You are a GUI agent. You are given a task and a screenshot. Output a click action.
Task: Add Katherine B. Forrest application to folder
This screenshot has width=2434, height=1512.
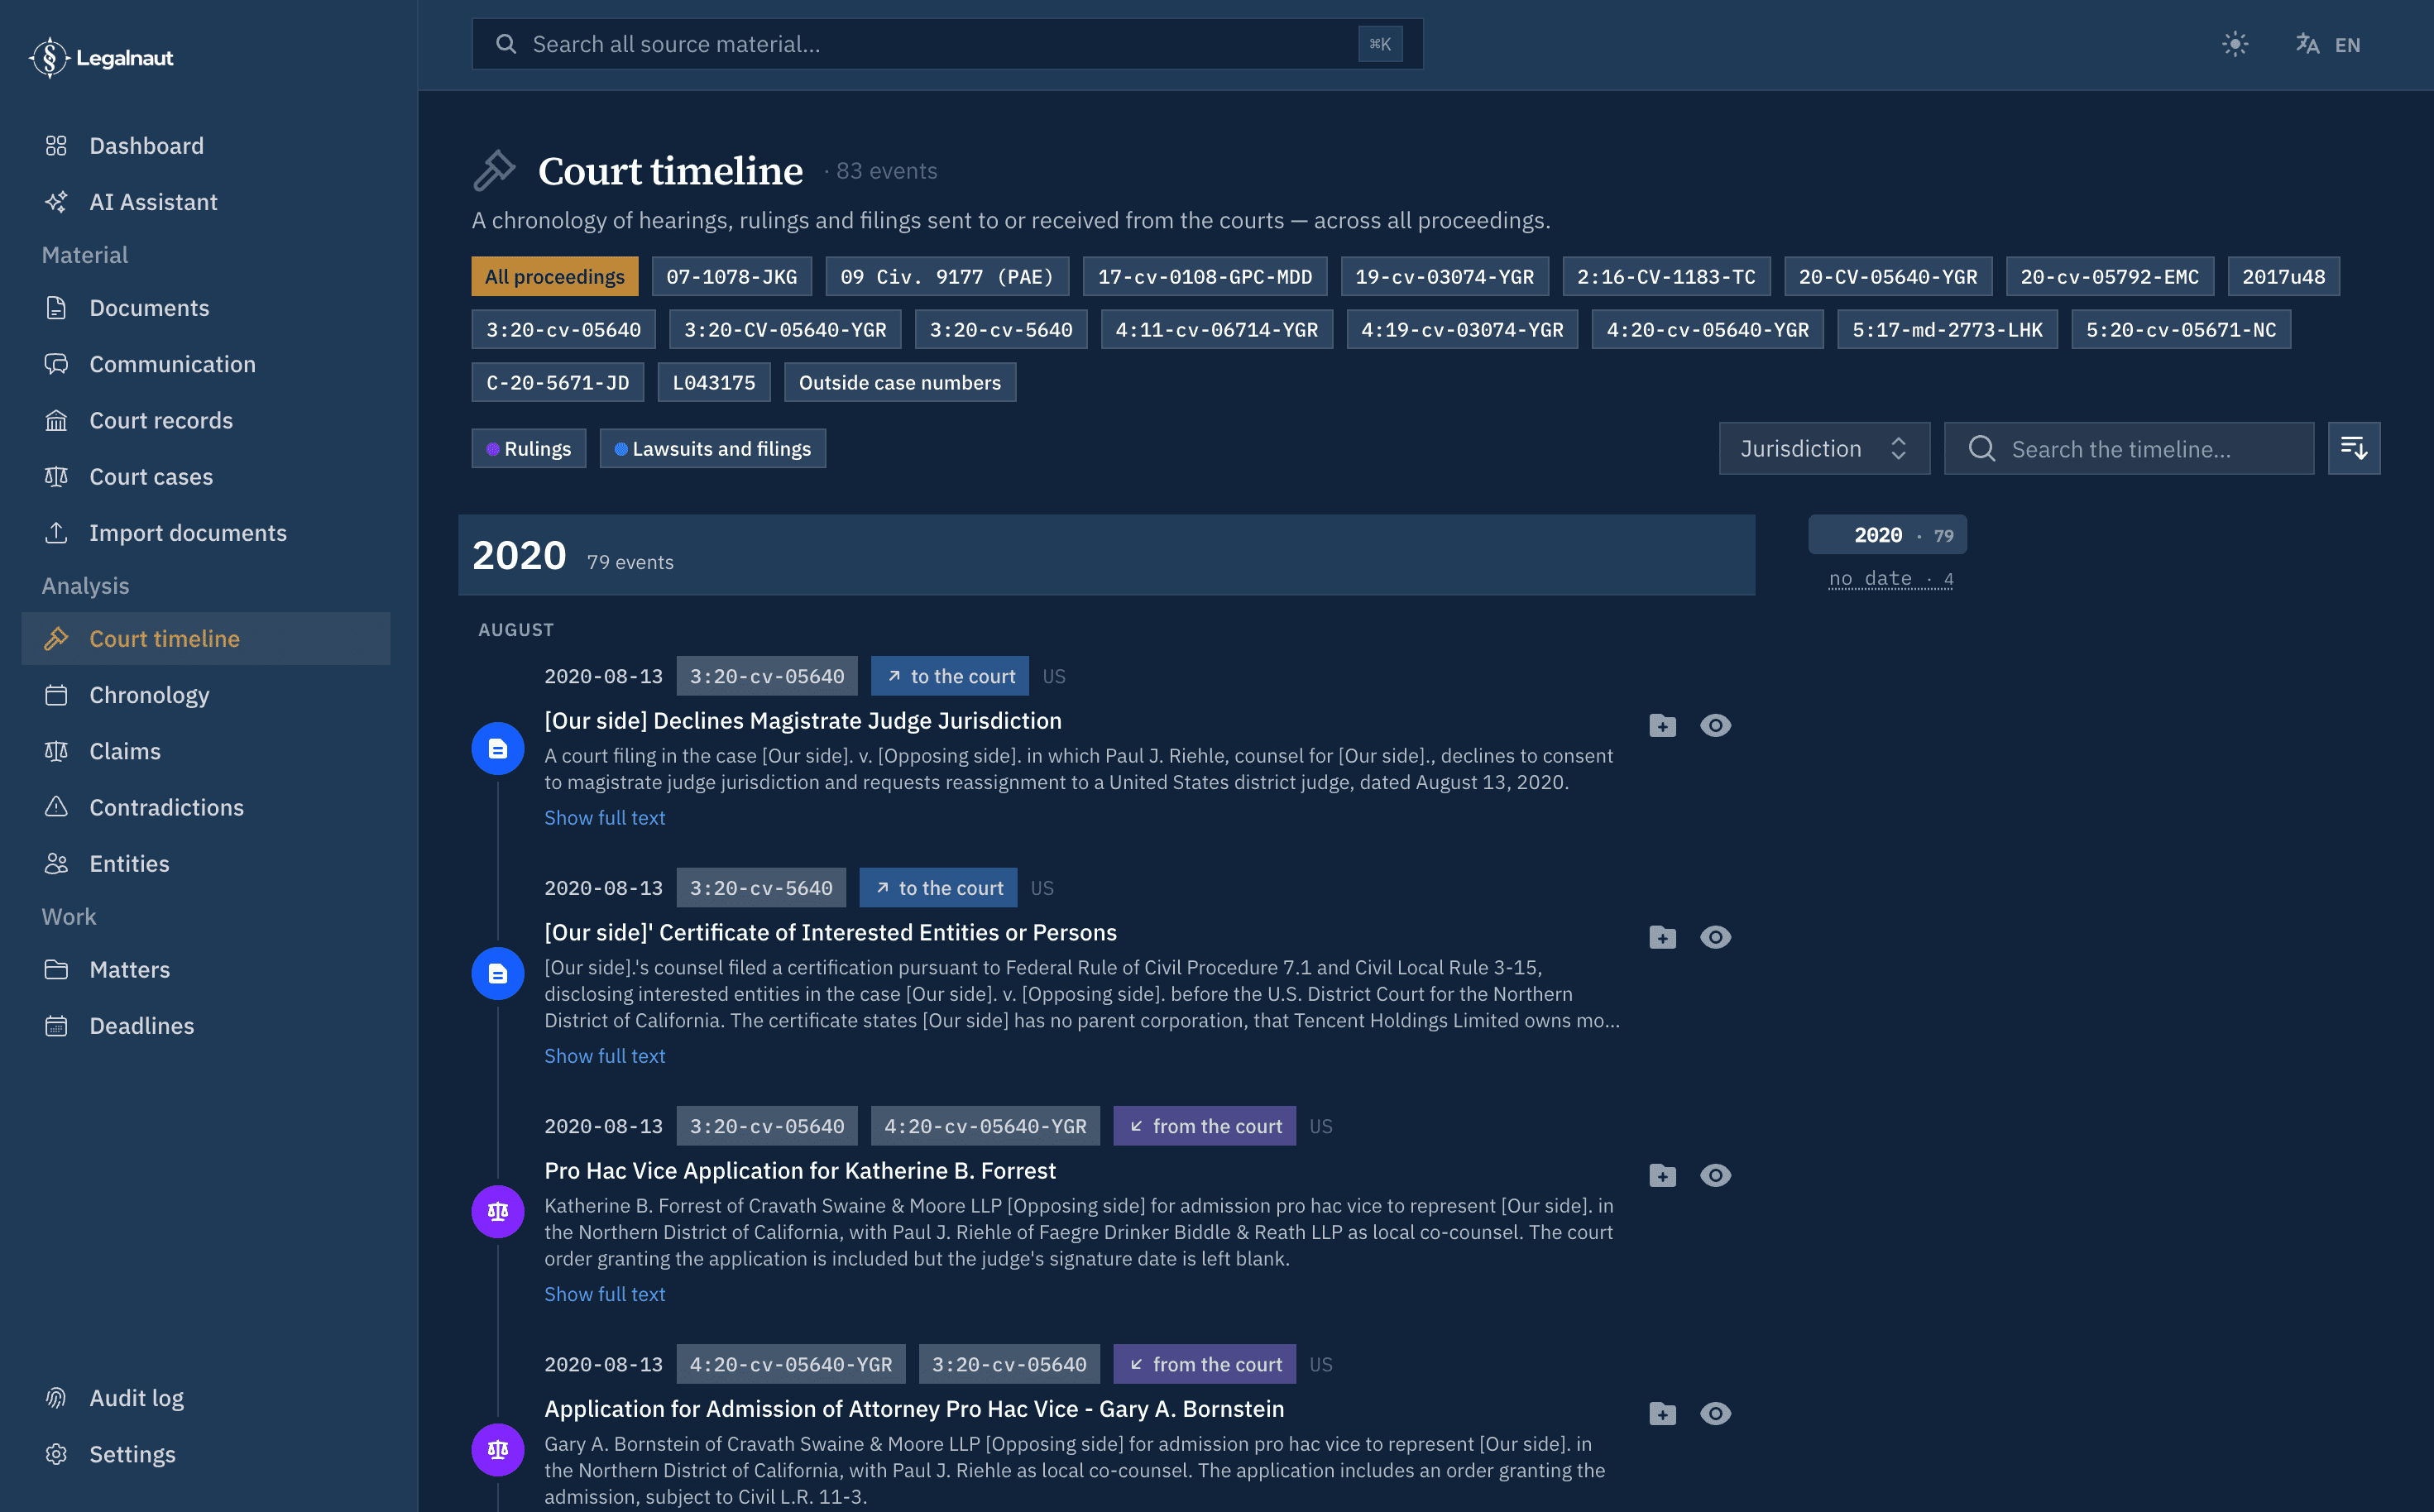pos(1662,1175)
